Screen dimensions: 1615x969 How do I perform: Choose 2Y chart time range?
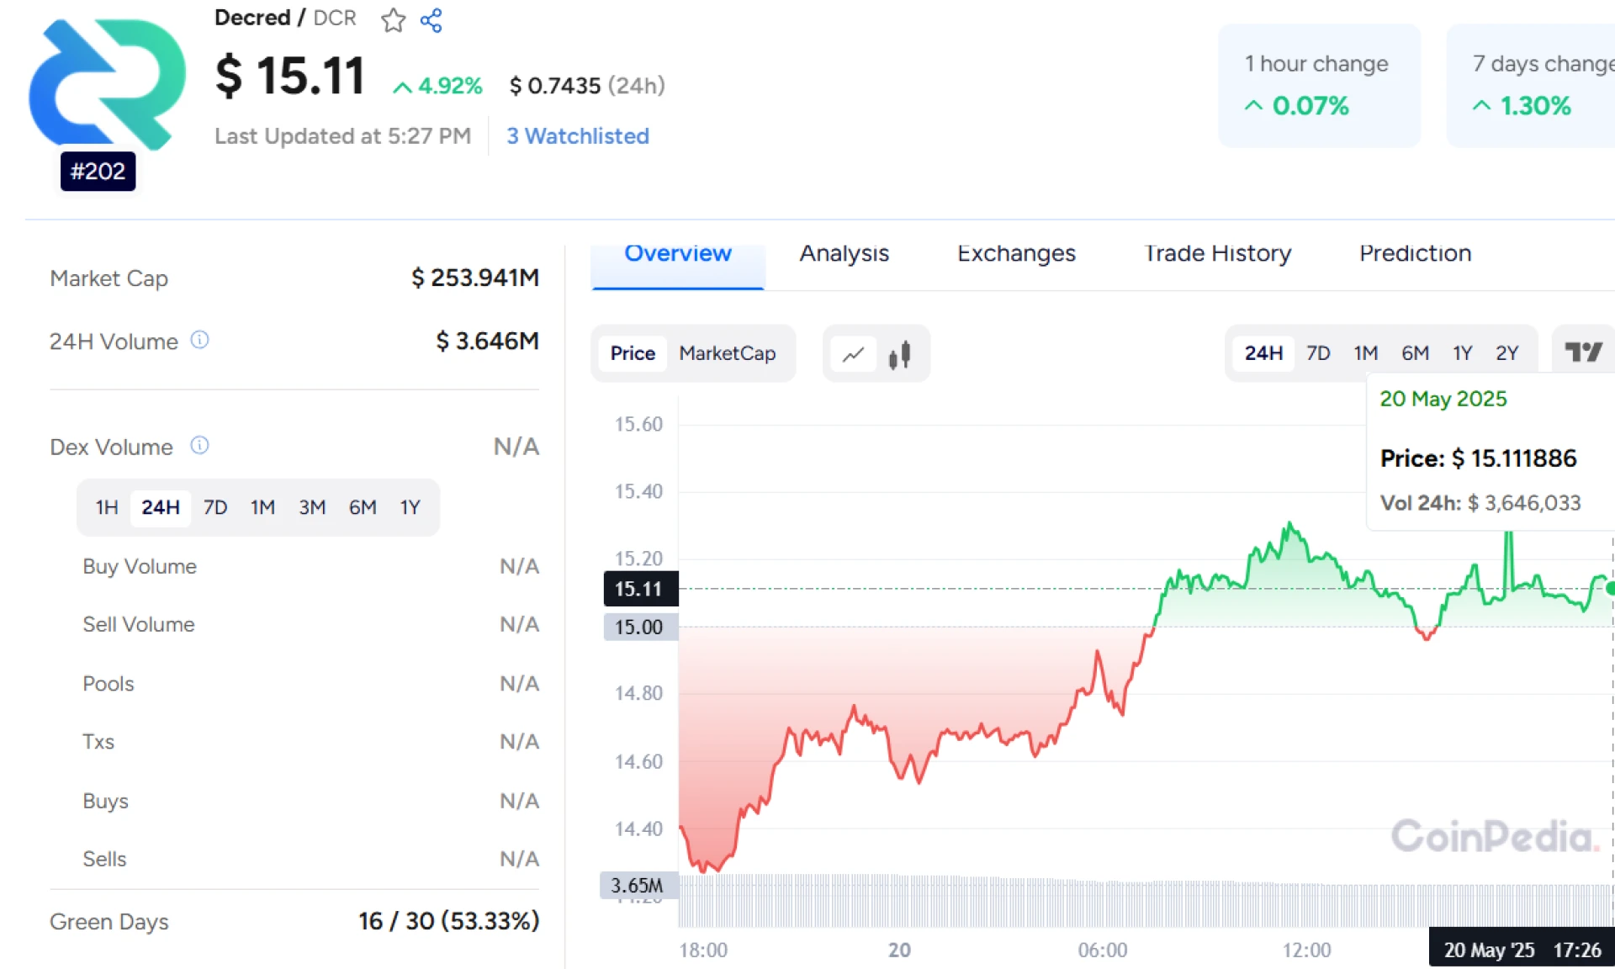(x=1506, y=353)
